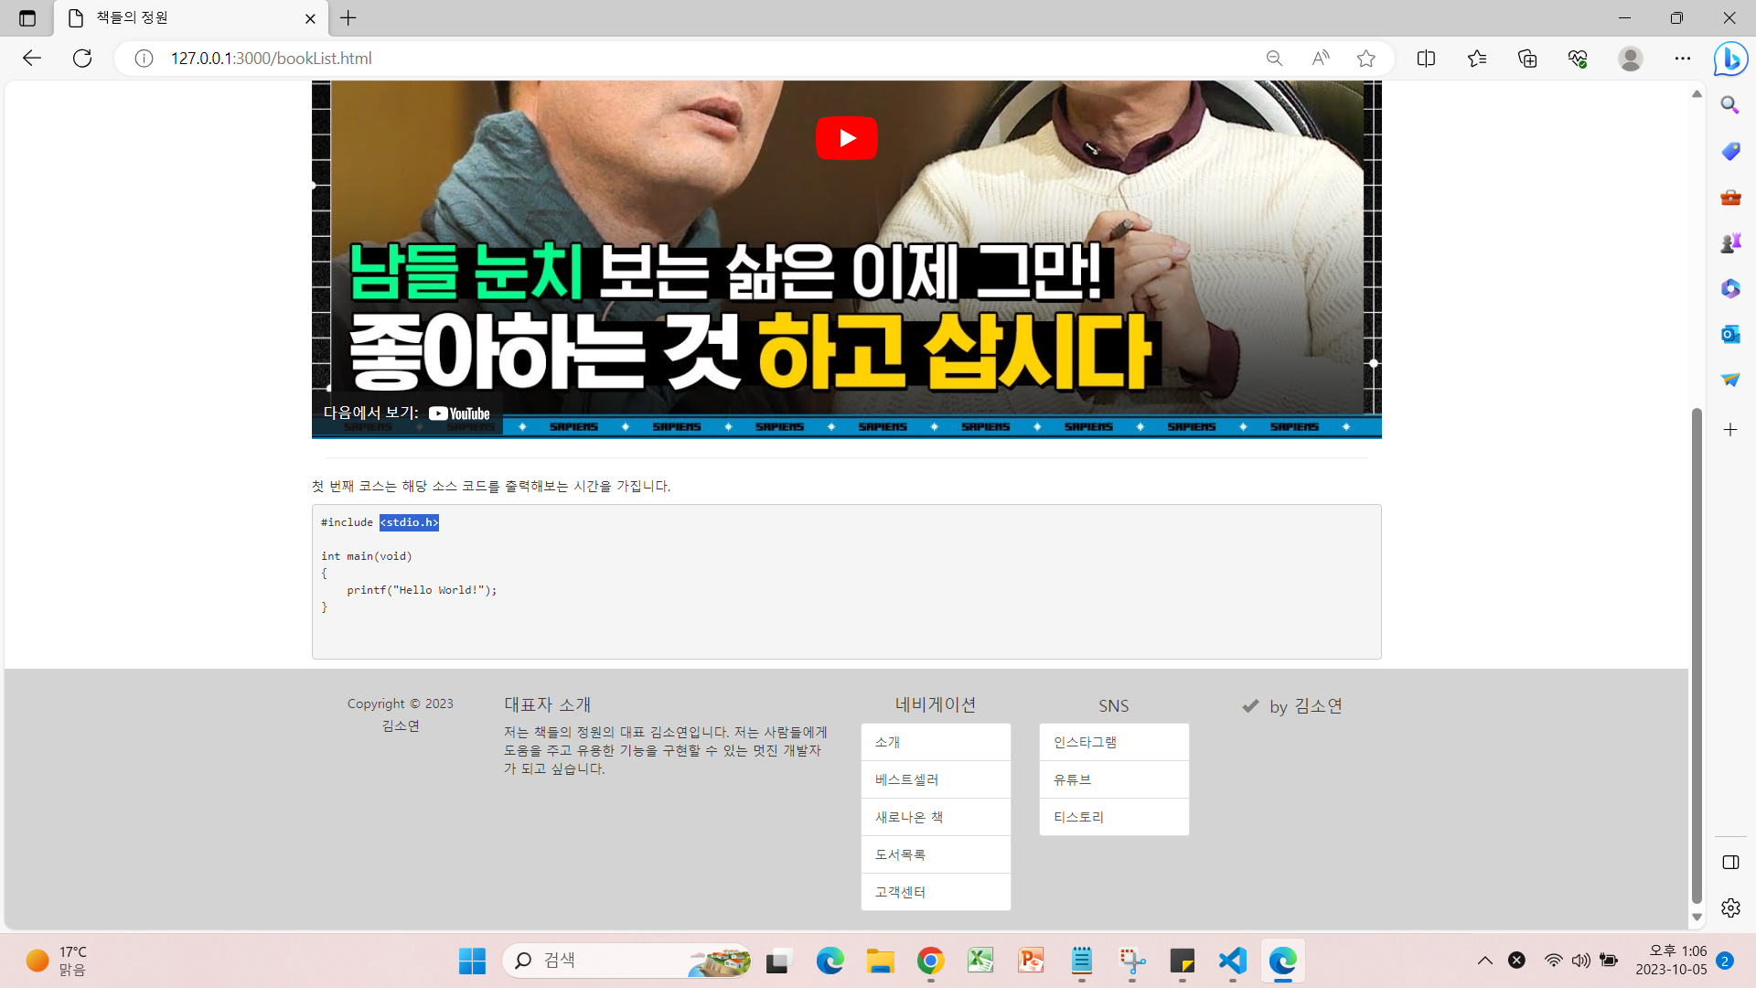Refresh the current page
The image size is (1756, 988).
pyautogui.click(x=82, y=59)
